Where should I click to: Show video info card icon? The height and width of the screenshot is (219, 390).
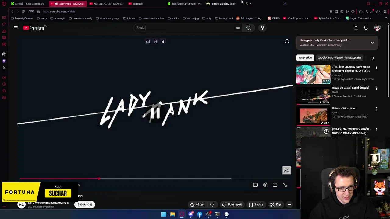point(287,41)
